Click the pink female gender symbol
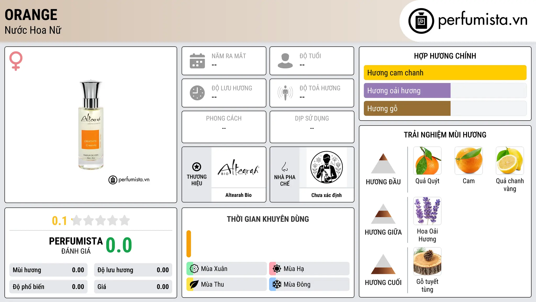The width and height of the screenshot is (536, 302). pyautogui.click(x=16, y=61)
